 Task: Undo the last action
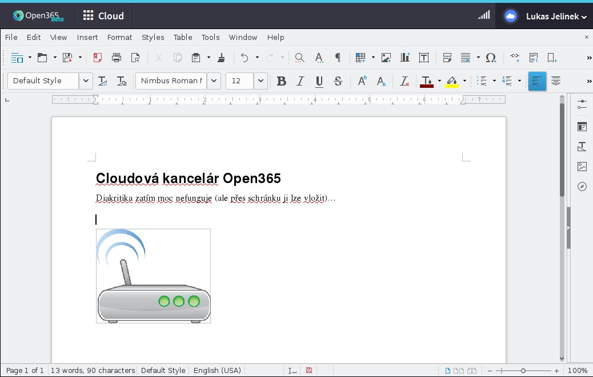[x=245, y=58]
